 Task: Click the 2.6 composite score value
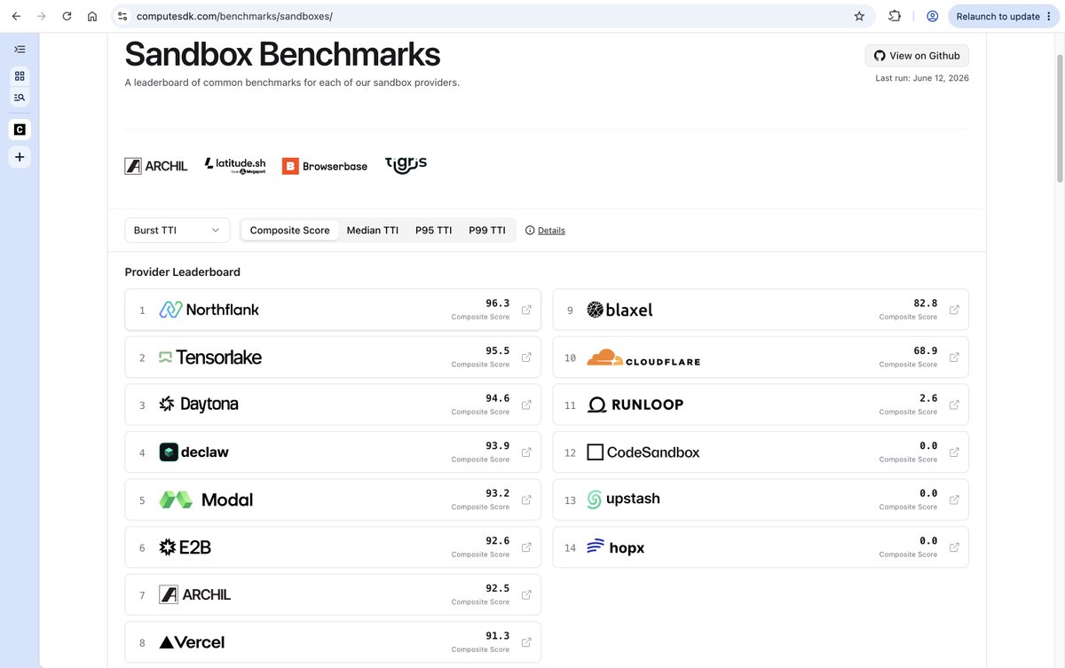tap(929, 398)
